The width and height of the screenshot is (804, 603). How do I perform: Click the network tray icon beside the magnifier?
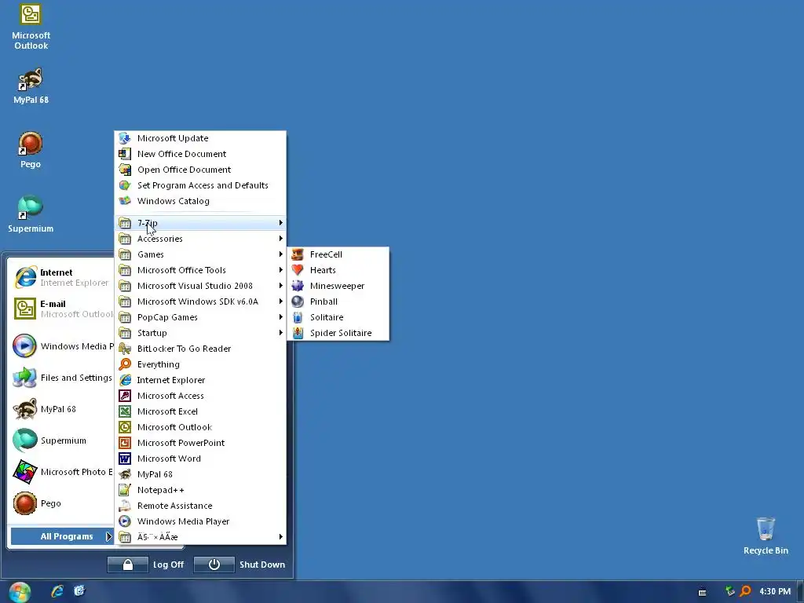coord(730,591)
